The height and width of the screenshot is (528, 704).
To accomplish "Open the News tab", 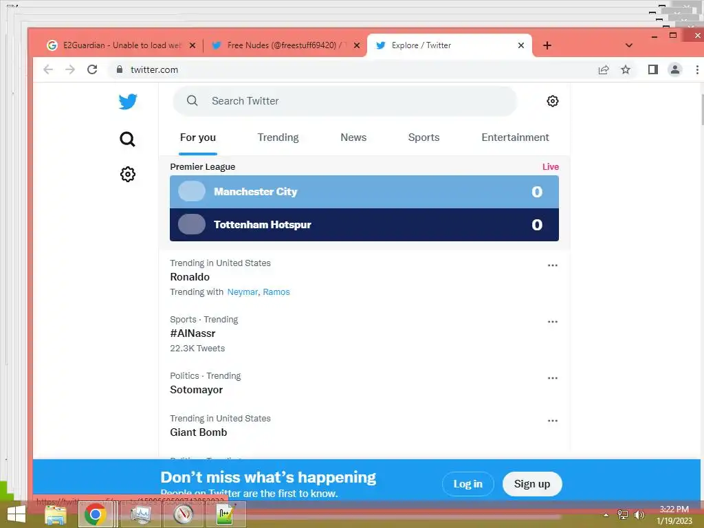I will 353,137.
